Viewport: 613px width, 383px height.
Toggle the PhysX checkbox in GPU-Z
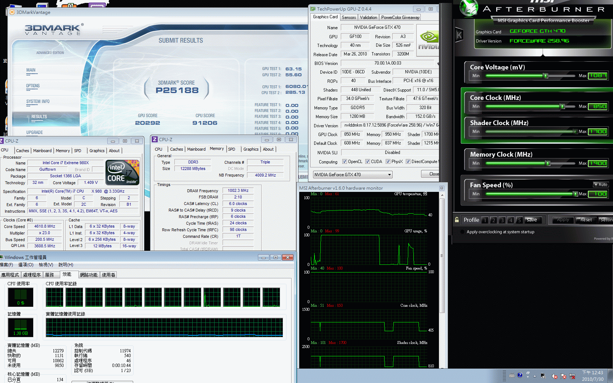(x=388, y=162)
